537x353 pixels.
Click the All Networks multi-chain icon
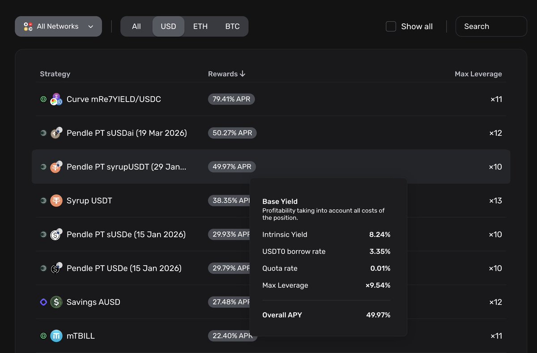tap(28, 26)
